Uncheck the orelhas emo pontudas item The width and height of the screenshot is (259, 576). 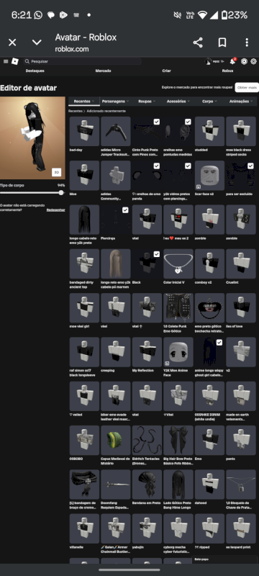pos(188,122)
